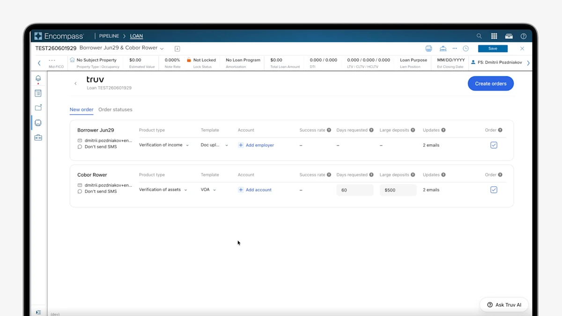This screenshot has height=316, width=562.
Task: Click the $0.00 Estimated Value figure
Action: [135, 60]
